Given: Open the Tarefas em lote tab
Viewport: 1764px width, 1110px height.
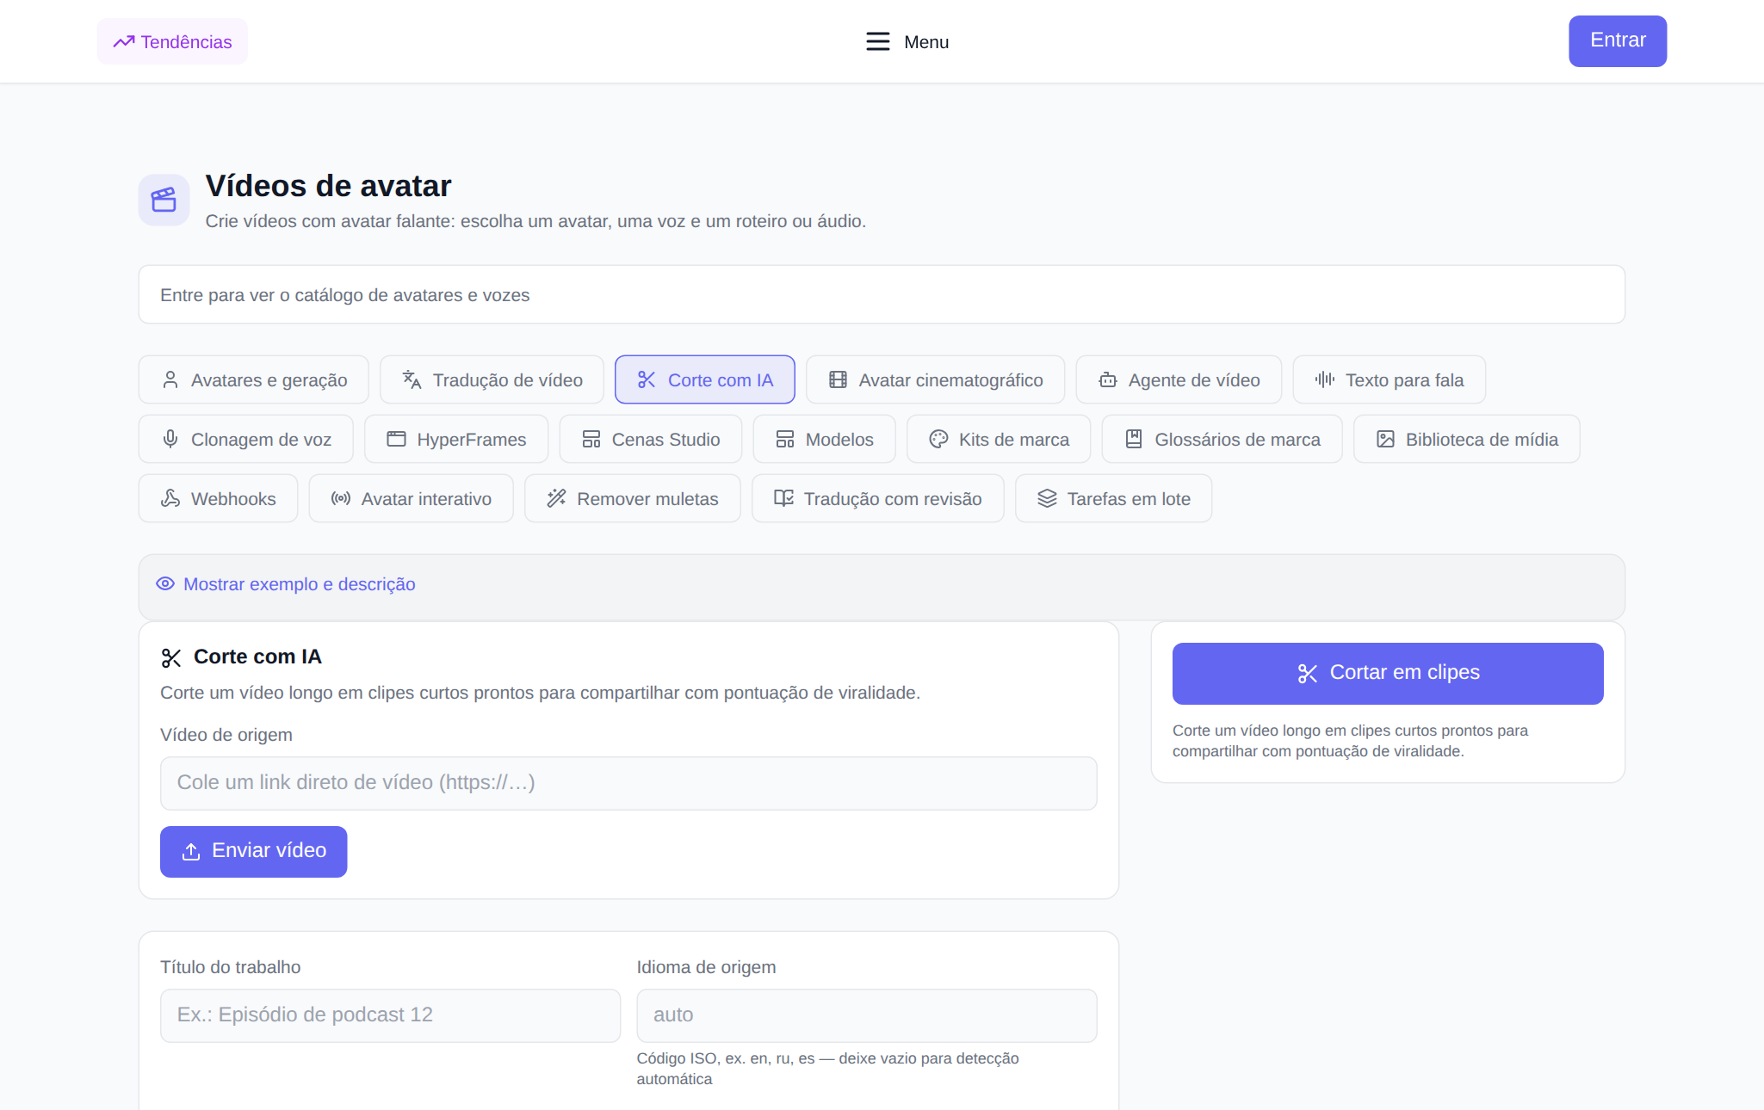Looking at the screenshot, I should click(1113, 498).
